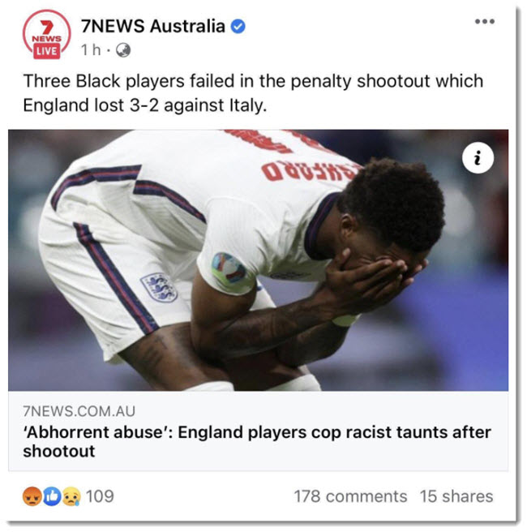Click the 7NEWS.COM.AU source domain
This screenshot has width=527, height=532.
(x=79, y=411)
